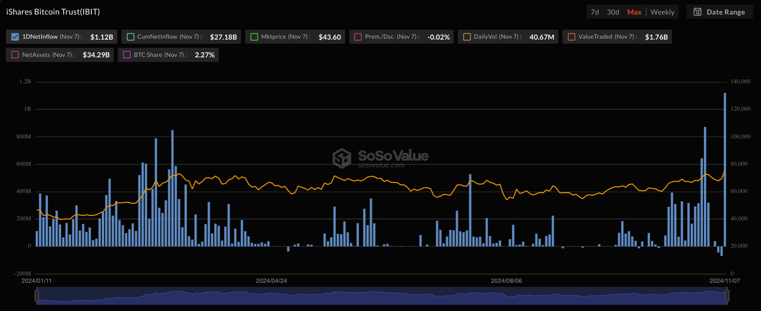Click the 2024/08/06 x-axis date label
The width and height of the screenshot is (761, 311).
506,281
